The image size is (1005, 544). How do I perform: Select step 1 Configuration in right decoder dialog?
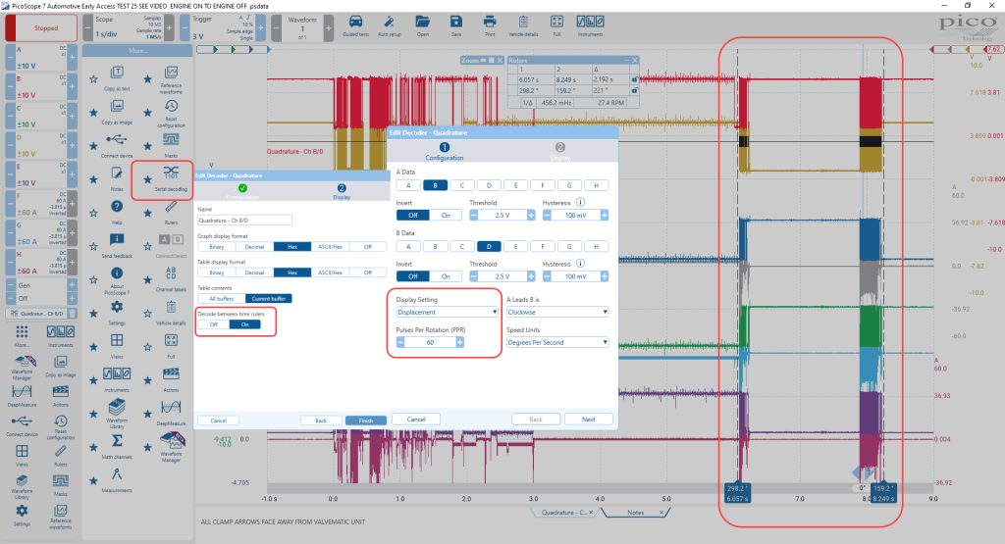[445, 151]
